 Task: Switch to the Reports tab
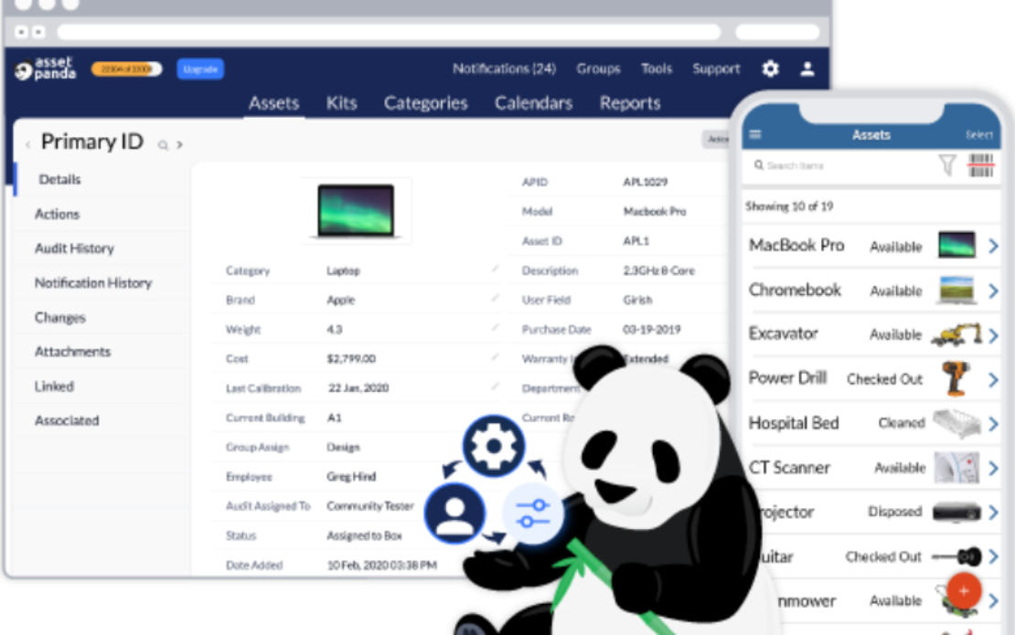pos(629,102)
